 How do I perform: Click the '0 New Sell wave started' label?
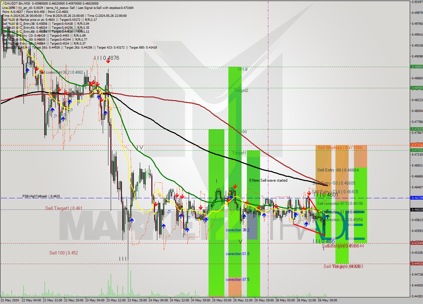click(x=268, y=180)
